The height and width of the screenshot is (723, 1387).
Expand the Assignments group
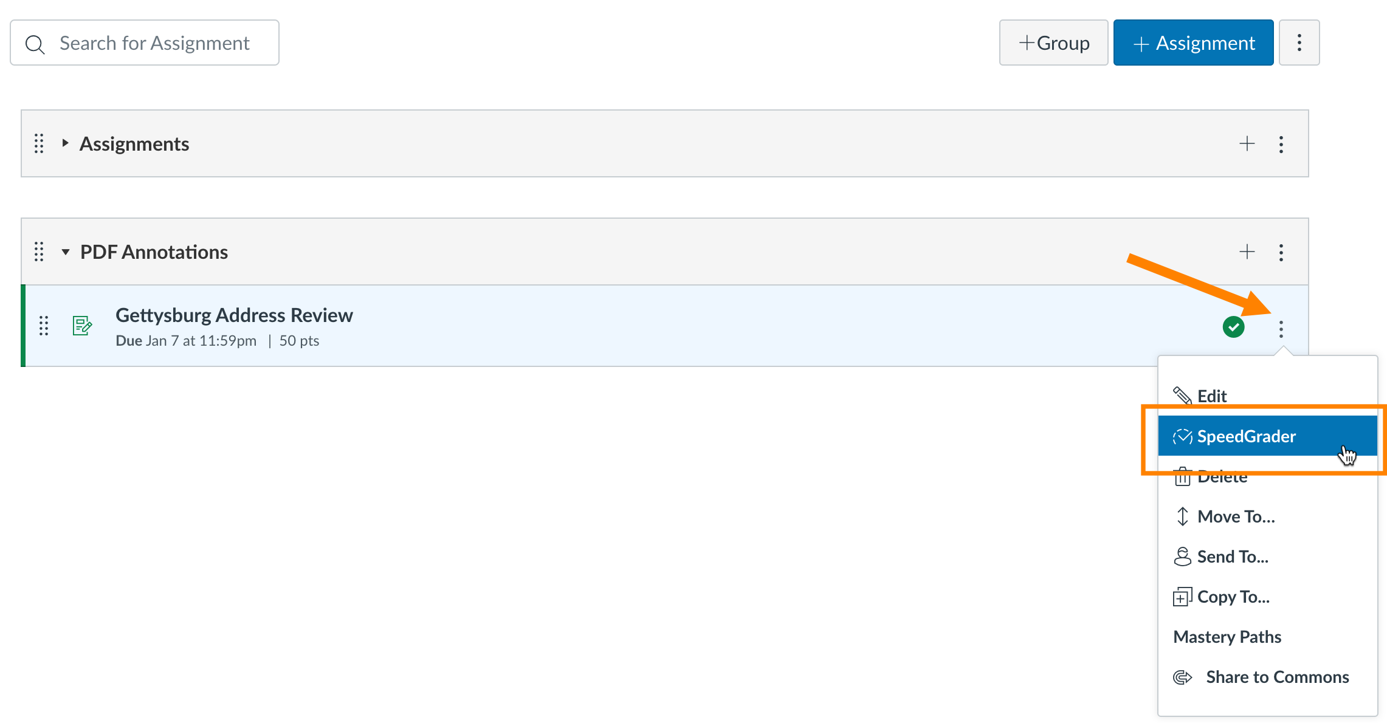(65, 144)
